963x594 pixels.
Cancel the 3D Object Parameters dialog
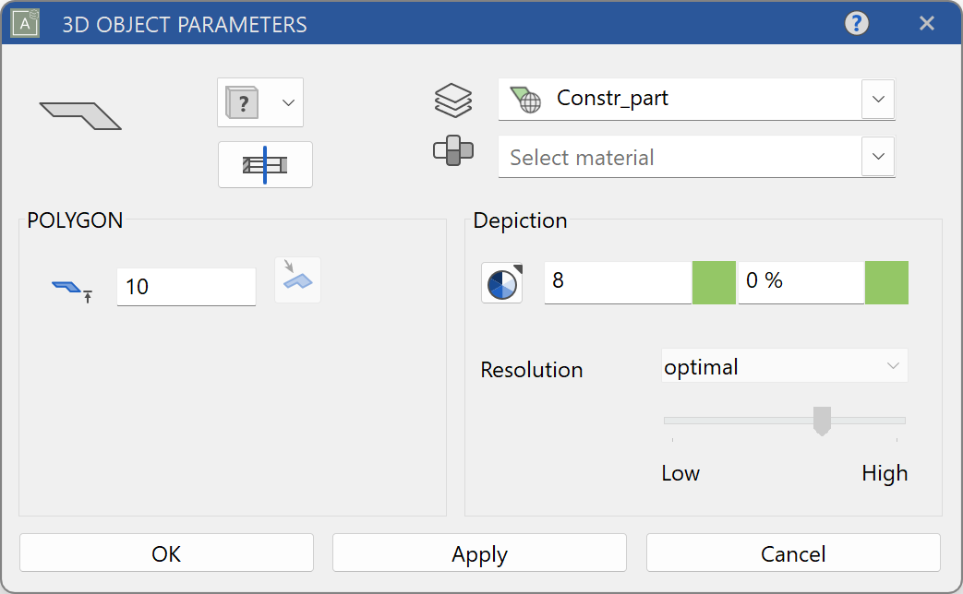click(792, 552)
